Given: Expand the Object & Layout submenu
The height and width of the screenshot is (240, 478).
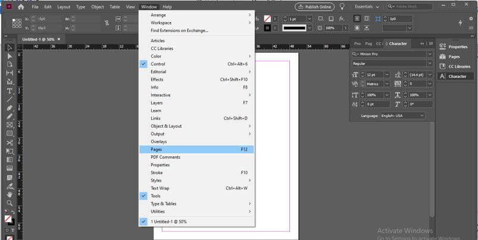Looking at the screenshot, I should click(196, 126).
